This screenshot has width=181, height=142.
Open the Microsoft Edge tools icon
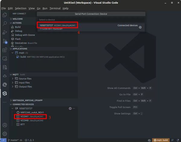pyautogui.click(x=5, y=85)
